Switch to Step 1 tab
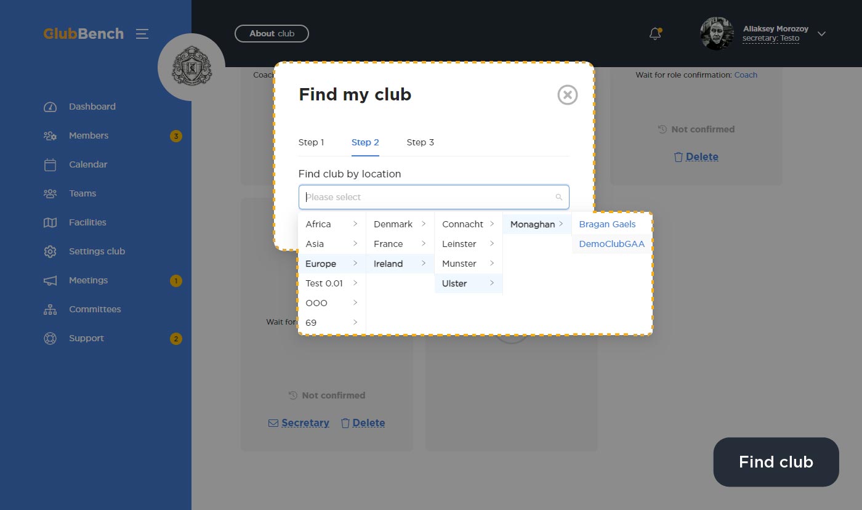This screenshot has width=862, height=510. (x=311, y=142)
